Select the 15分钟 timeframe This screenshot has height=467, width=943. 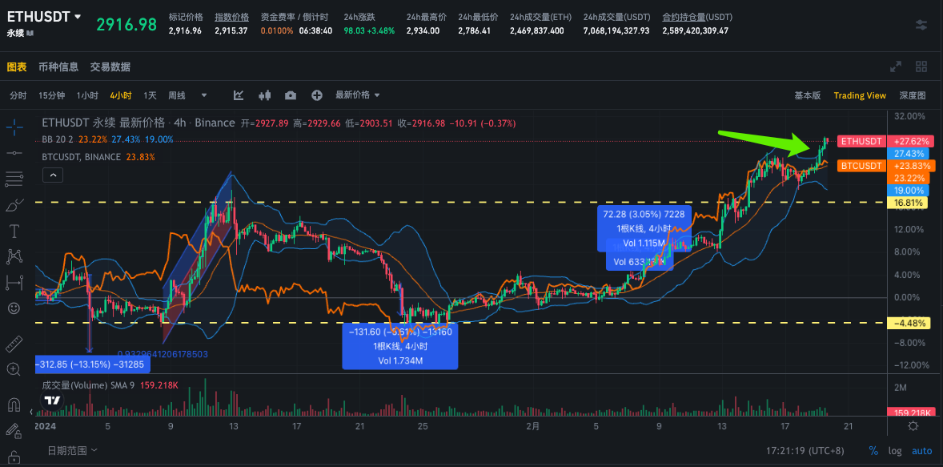[51, 95]
